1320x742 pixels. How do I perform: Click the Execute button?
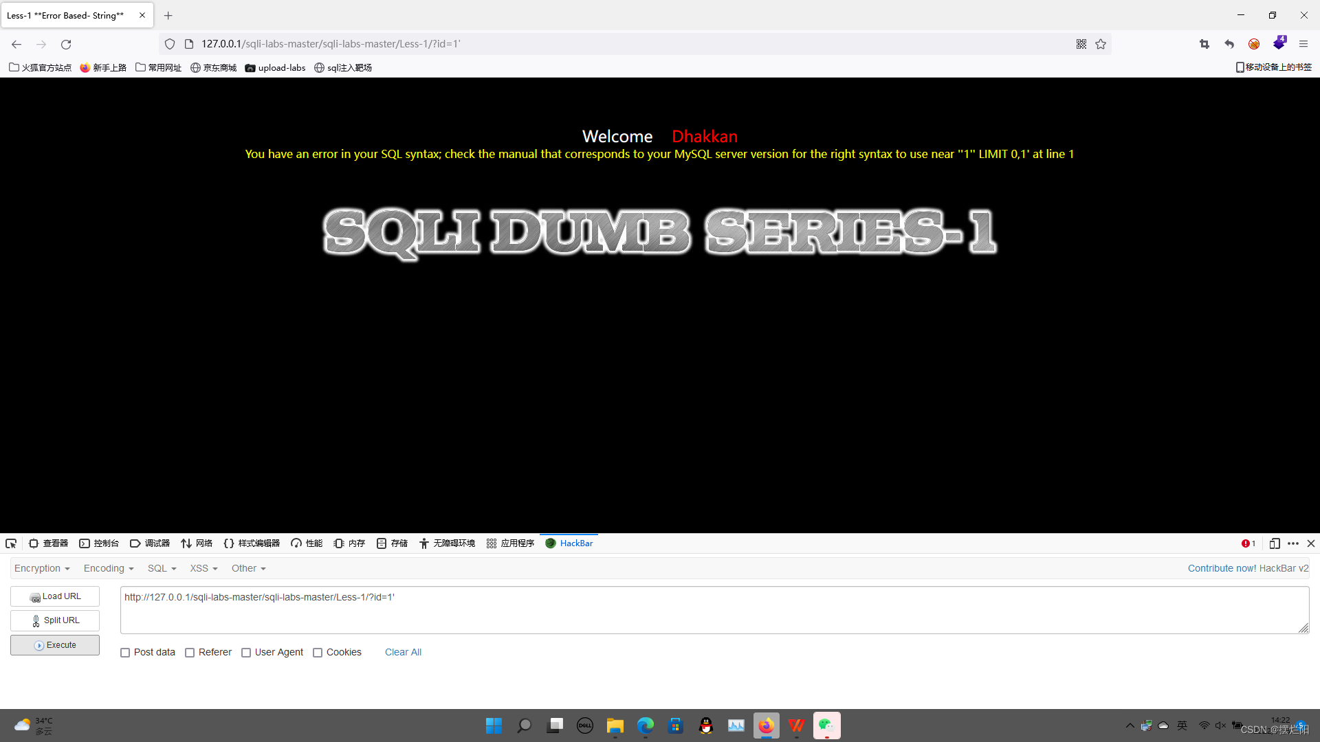click(55, 645)
